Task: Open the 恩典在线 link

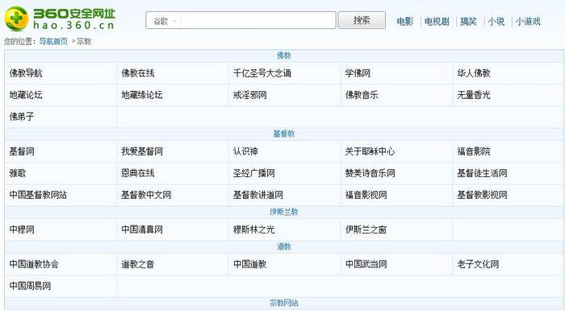Action: (x=138, y=173)
